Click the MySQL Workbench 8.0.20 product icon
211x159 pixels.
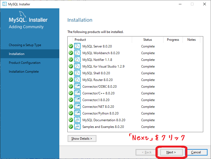[x=77, y=53]
